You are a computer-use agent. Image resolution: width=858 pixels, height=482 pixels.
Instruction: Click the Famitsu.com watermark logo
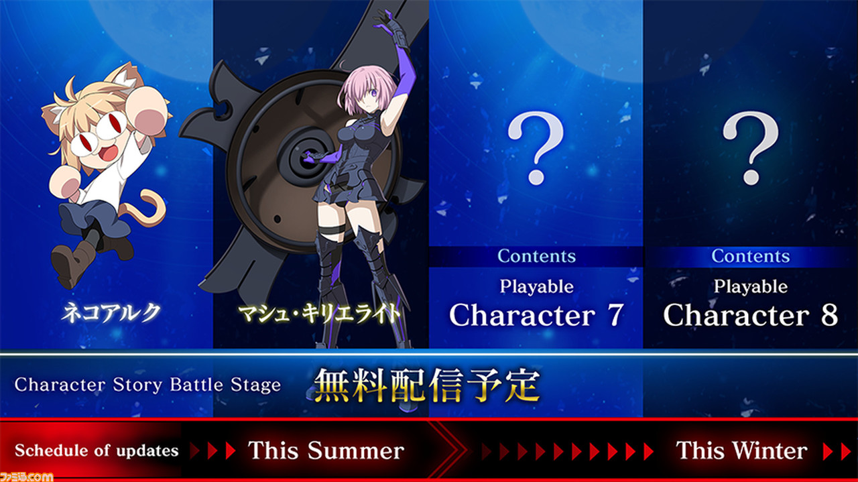(27, 475)
